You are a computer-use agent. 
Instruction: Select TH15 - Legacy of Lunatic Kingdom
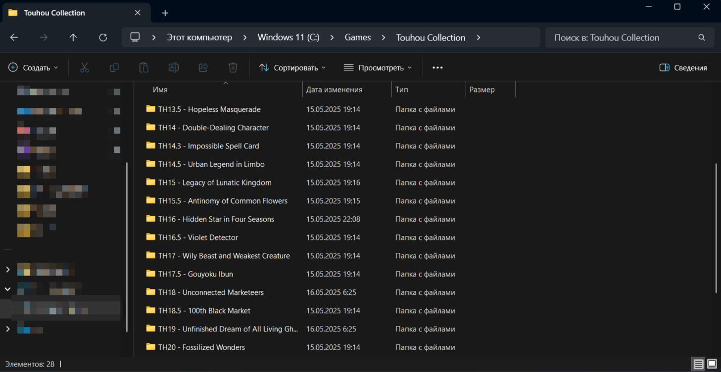click(x=215, y=183)
